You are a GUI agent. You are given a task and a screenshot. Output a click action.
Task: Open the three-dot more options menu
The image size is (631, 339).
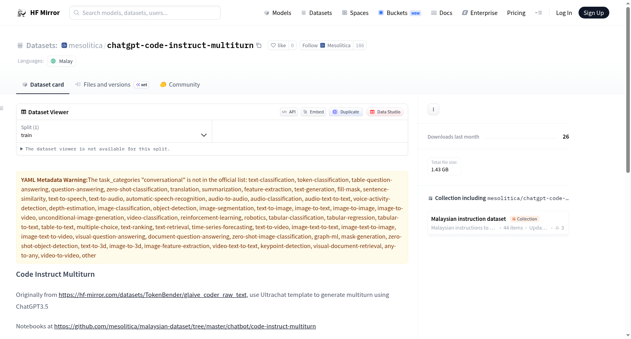point(433,109)
